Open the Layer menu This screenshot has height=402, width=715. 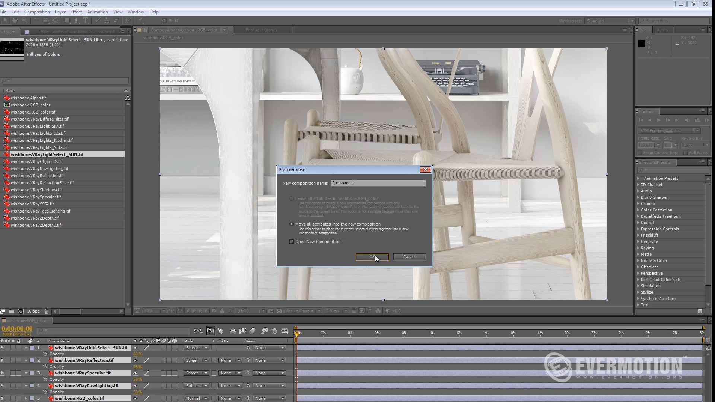(60, 12)
